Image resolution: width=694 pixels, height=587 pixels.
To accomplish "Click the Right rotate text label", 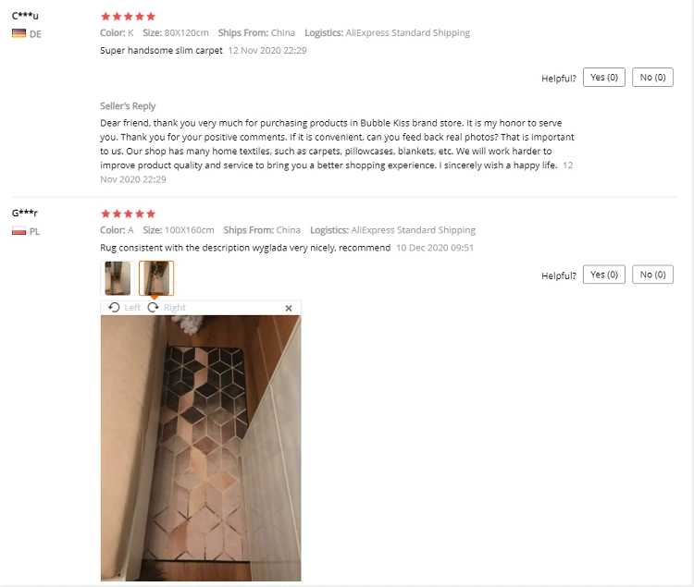I will (175, 308).
